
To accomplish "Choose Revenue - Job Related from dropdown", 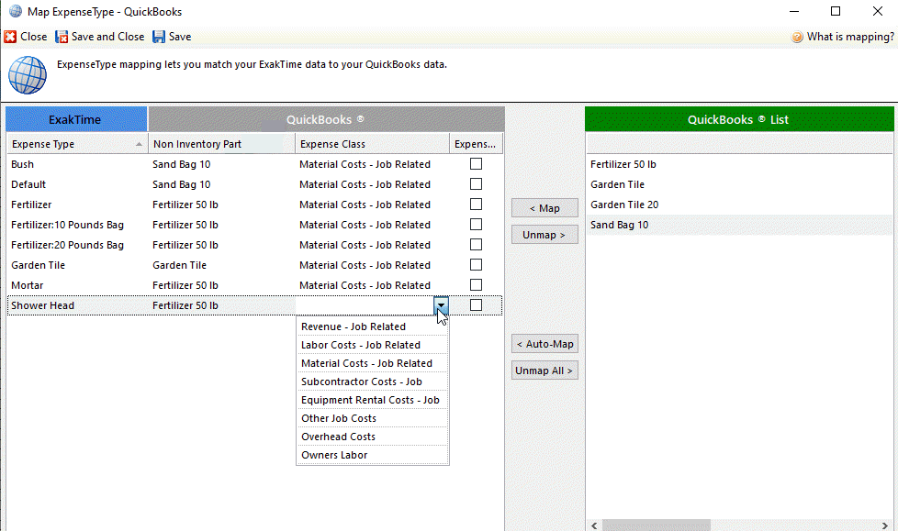I will tap(372, 326).
